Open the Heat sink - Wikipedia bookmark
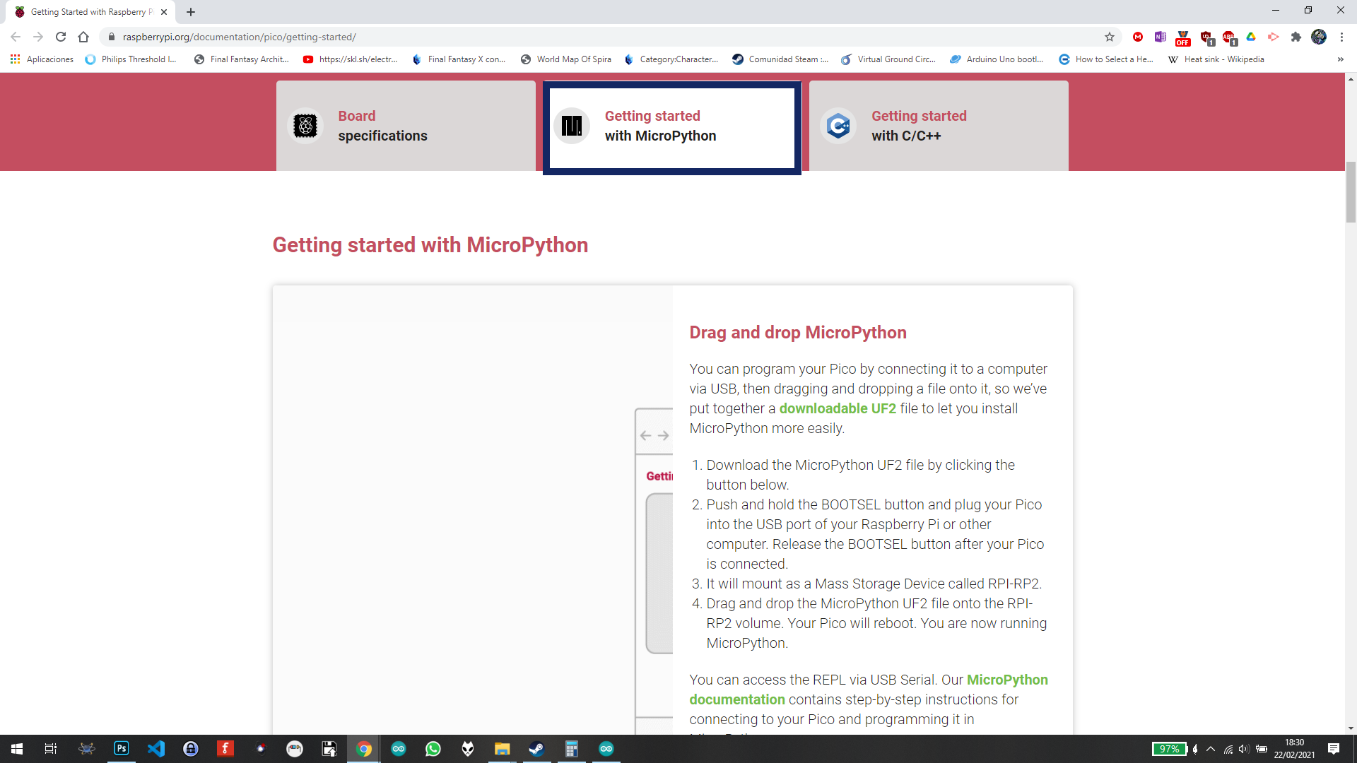This screenshot has width=1357, height=763. 1216,59
